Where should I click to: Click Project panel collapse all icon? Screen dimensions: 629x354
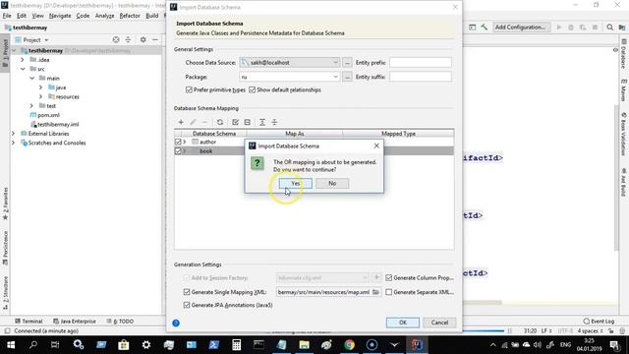[x=128, y=39]
